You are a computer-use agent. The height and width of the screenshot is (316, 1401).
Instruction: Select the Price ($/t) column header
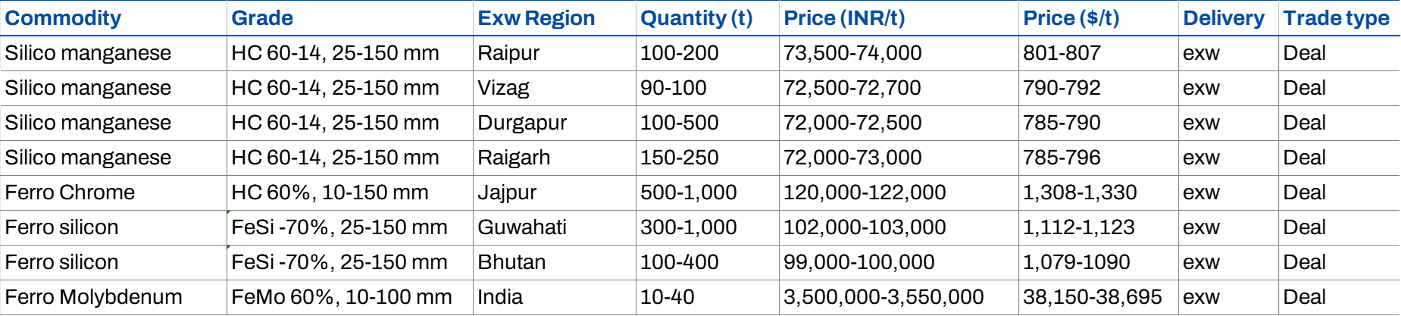pos(1071,18)
